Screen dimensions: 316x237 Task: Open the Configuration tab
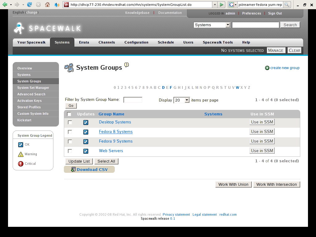point(136,42)
